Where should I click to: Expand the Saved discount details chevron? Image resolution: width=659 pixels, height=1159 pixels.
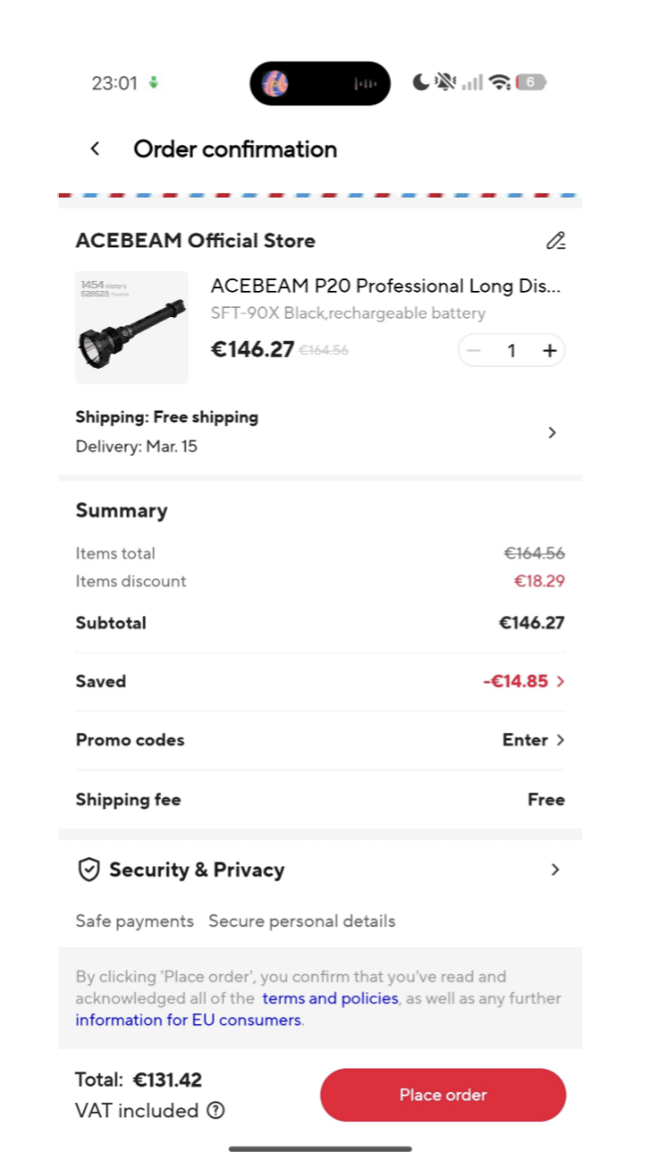tap(560, 681)
